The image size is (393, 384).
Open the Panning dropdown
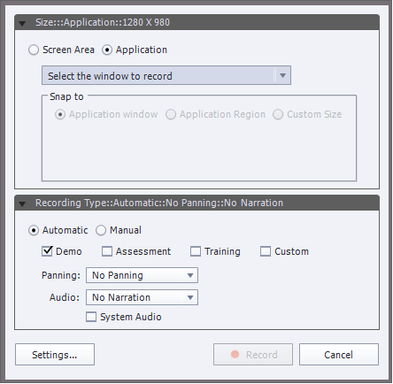(142, 275)
